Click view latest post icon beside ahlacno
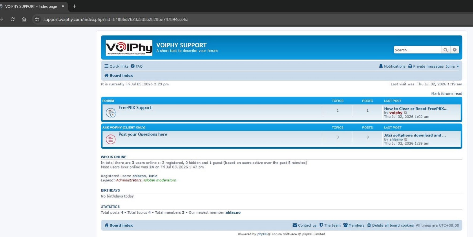The image size is (473, 237). pyautogui.click(x=406, y=139)
